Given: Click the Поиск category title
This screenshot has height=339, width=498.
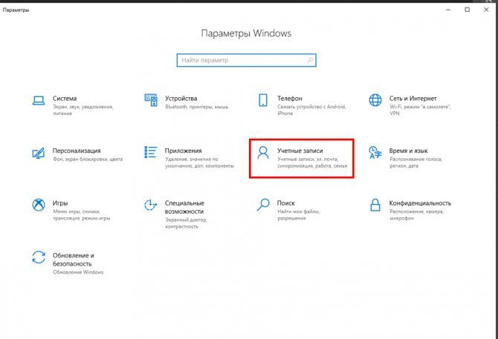Looking at the screenshot, I should 286,203.
